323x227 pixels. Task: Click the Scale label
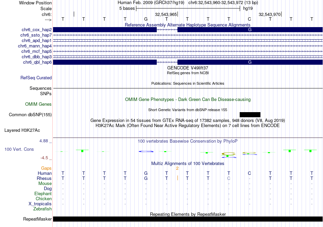pyautogui.click(x=46, y=8)
